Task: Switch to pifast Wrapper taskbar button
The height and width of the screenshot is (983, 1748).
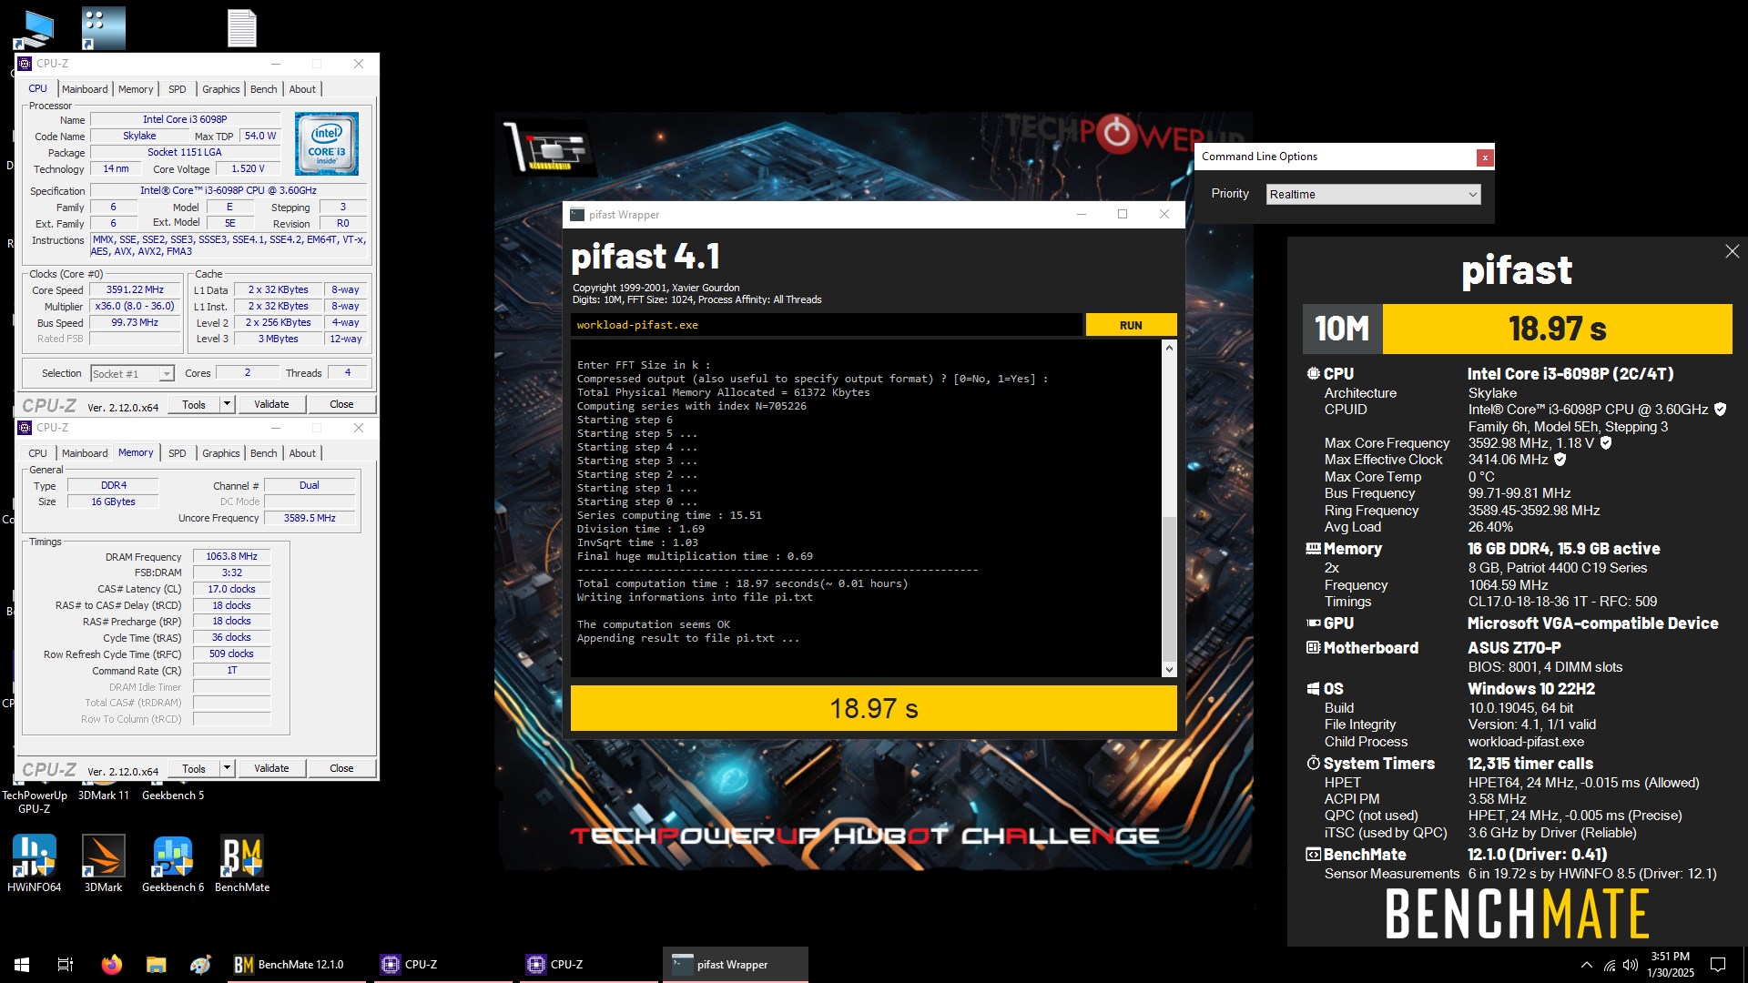Action: coord(735,965)
